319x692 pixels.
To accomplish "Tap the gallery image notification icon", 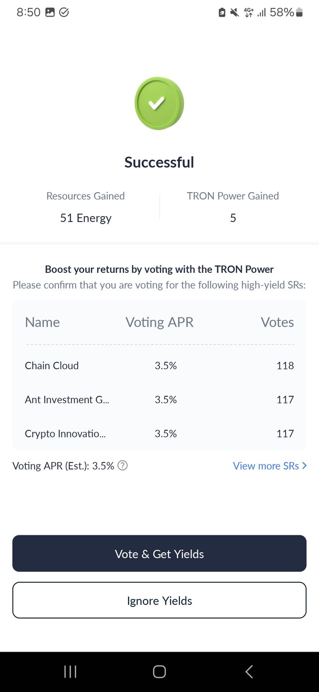I will pos(50,12).
